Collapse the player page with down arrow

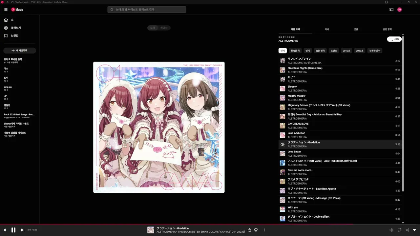(x=414, y=230)
